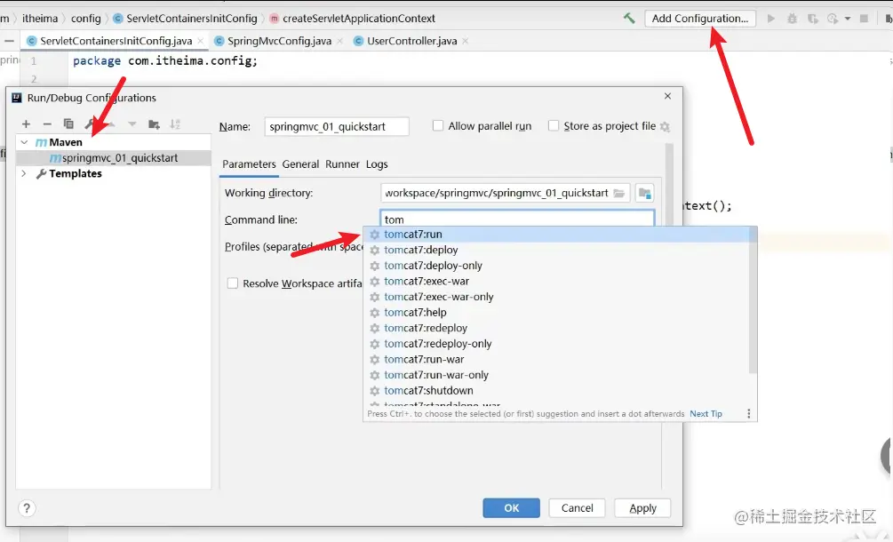Click the suggestion list scrollbar
The image size is (893, 542).
tap(753, 300)
